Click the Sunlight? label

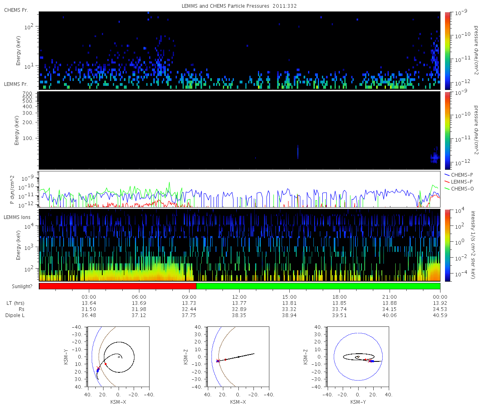point(18,287)
